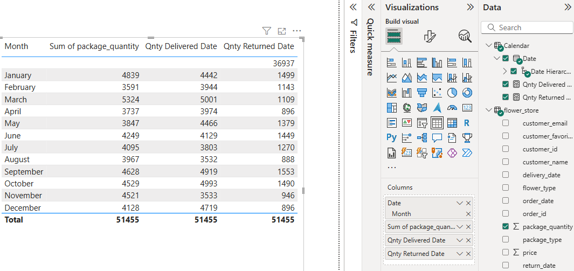Select the gauge visualization icon

[452, 108]
